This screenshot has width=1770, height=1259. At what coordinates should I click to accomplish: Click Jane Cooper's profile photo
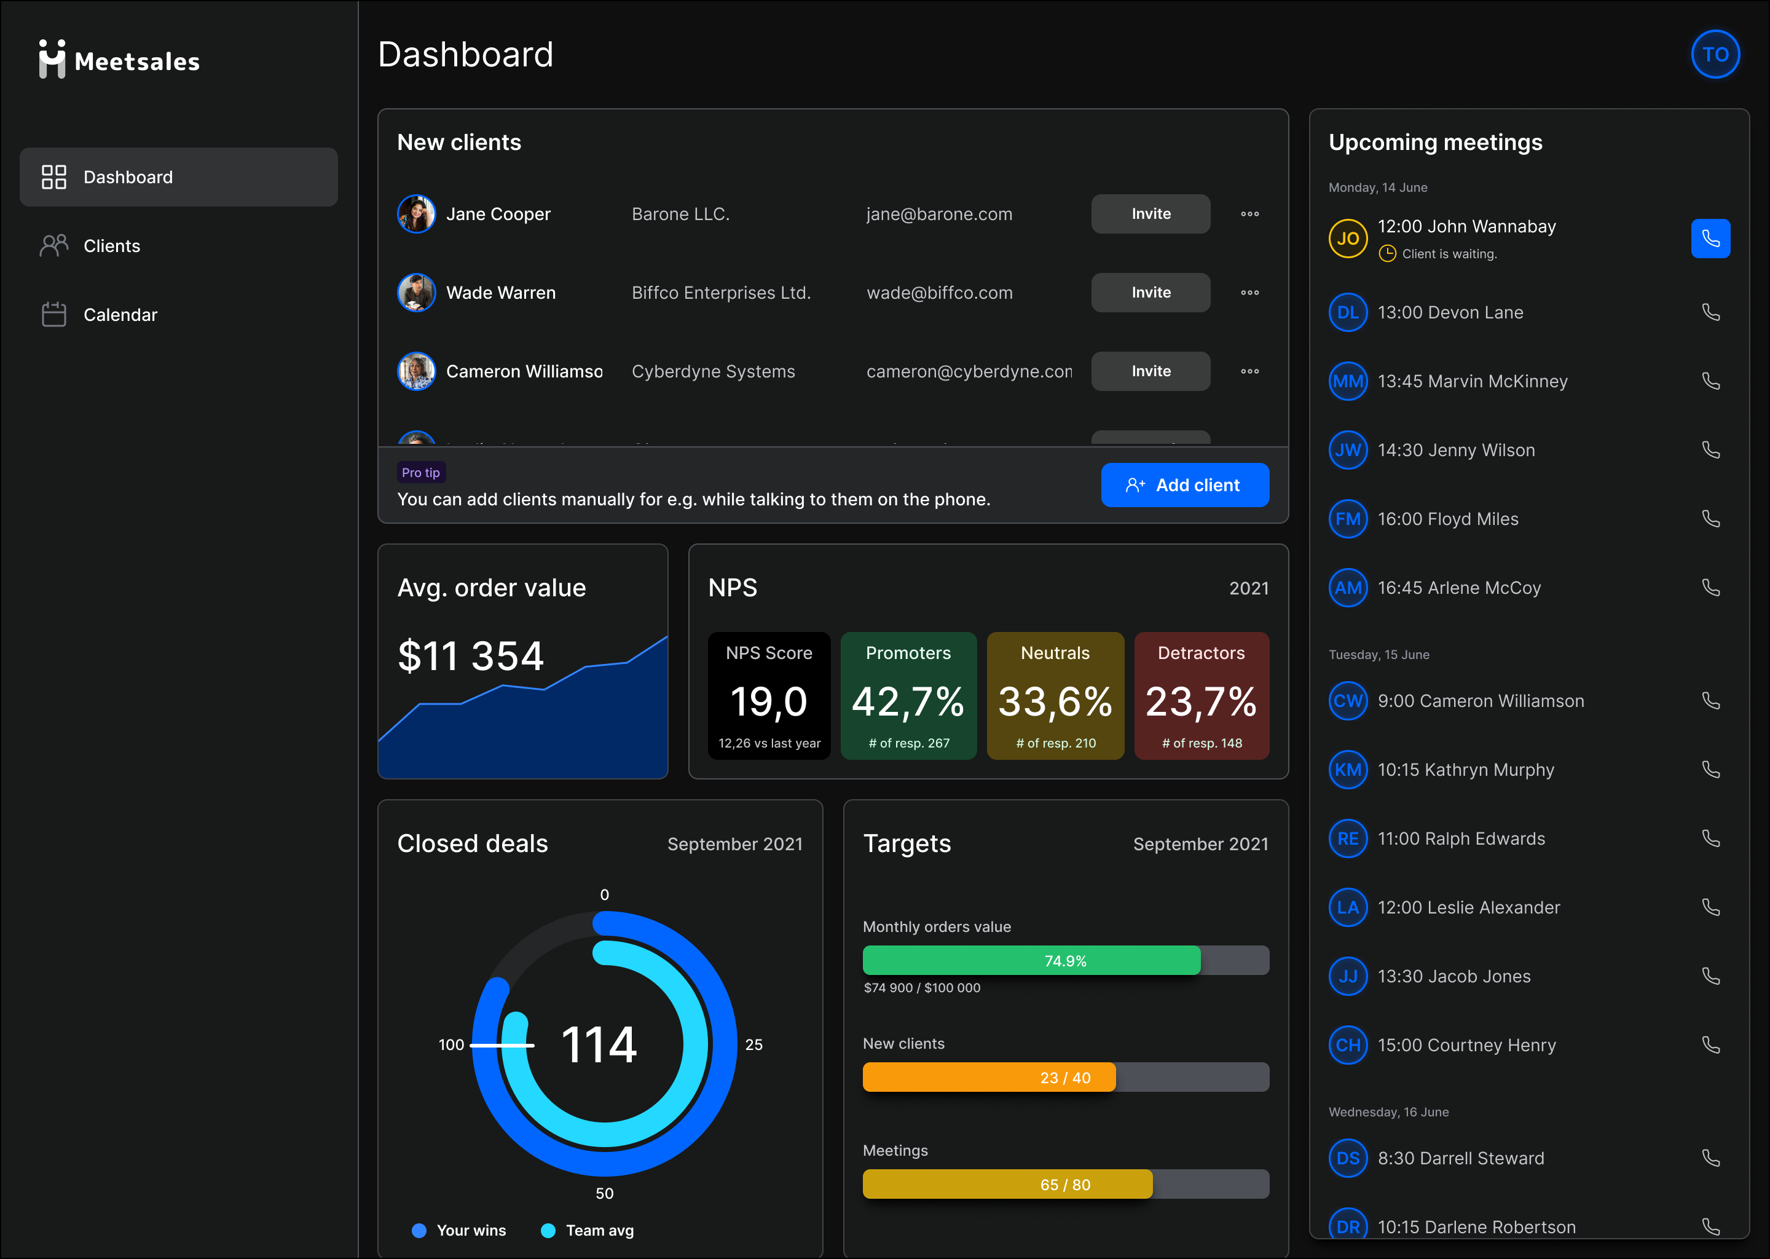tap(416, 214)
